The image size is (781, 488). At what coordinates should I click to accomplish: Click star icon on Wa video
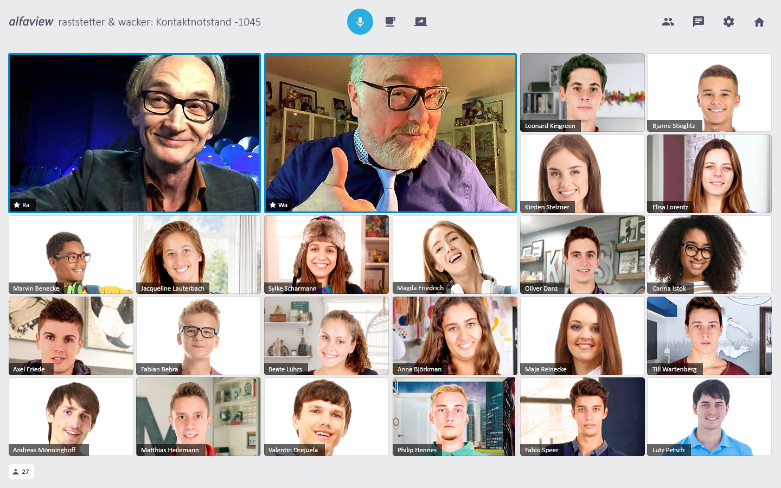click(x=273, y=205)
